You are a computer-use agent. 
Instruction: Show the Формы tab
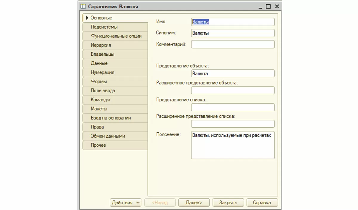coord(99,82)
